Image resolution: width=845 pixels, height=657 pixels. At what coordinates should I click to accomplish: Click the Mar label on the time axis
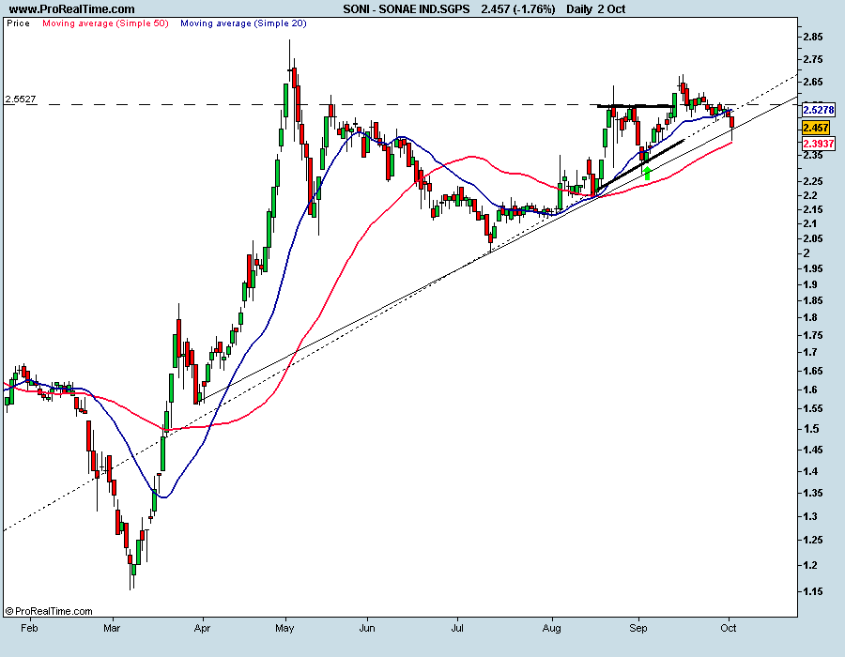point(112,628)
